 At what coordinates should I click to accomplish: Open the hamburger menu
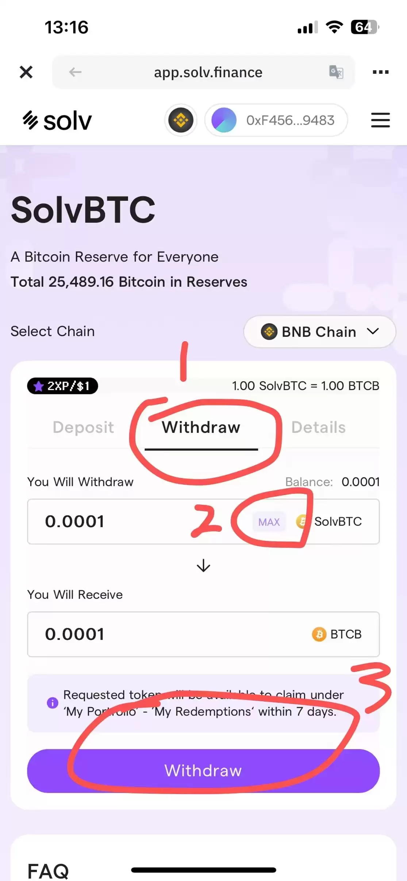point(380,120)
